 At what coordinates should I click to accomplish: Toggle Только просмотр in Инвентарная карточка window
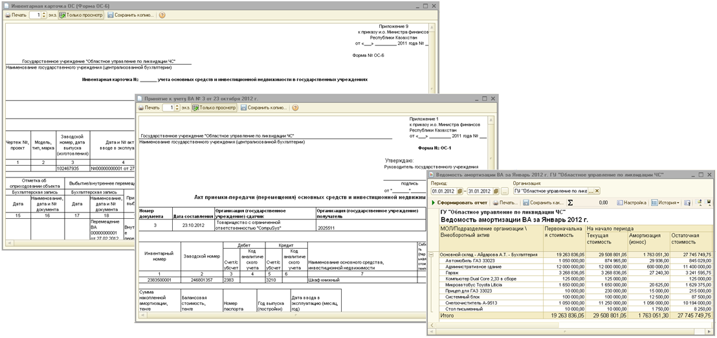click(82, 15)
